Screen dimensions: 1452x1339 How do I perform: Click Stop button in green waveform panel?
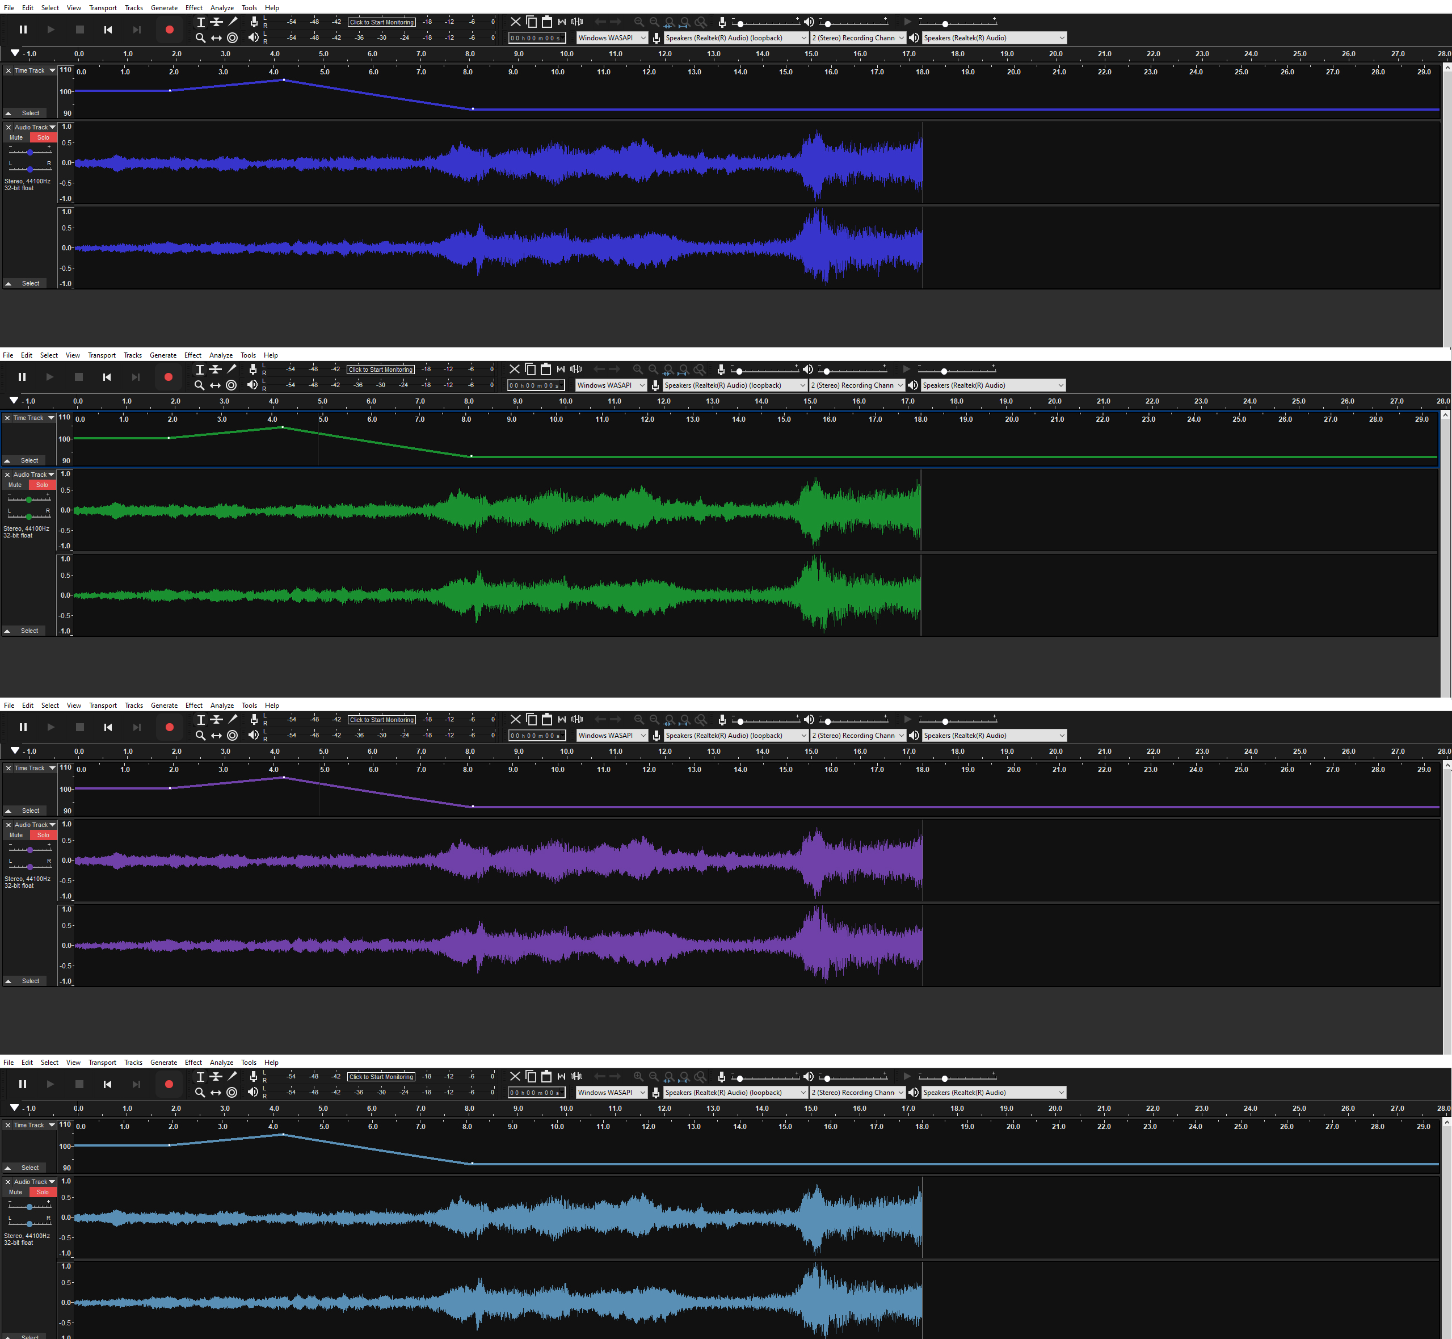(x=79, y=377)
